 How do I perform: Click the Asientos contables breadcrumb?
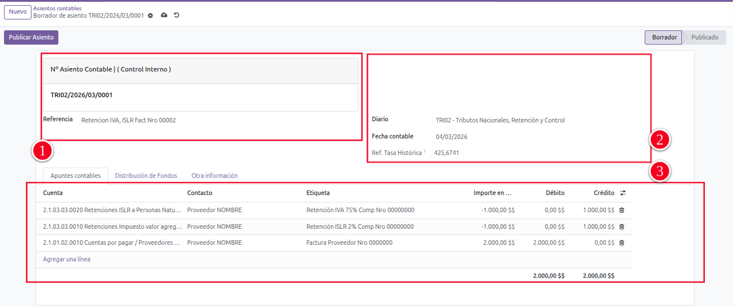pos(57,9)
